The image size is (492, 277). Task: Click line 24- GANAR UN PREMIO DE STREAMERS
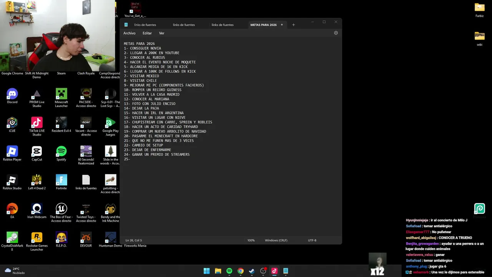(156, 154)
